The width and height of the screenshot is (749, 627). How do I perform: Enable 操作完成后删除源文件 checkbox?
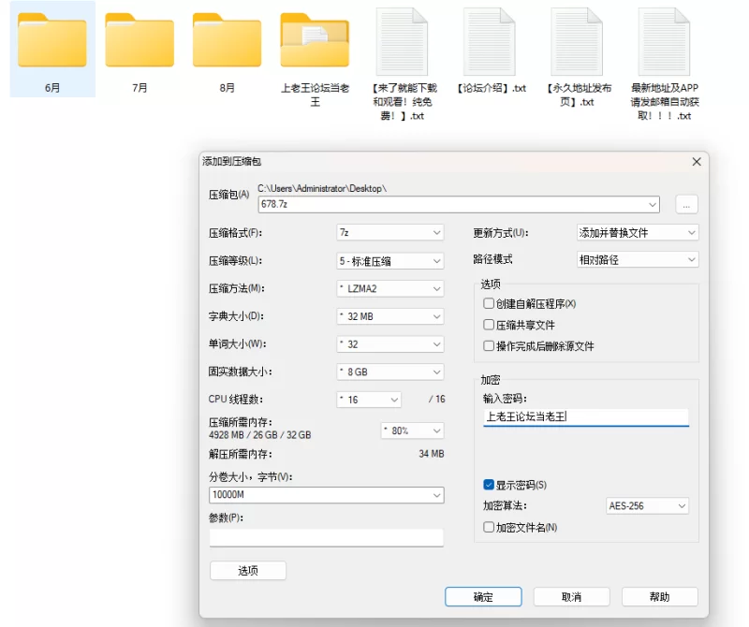488,345
